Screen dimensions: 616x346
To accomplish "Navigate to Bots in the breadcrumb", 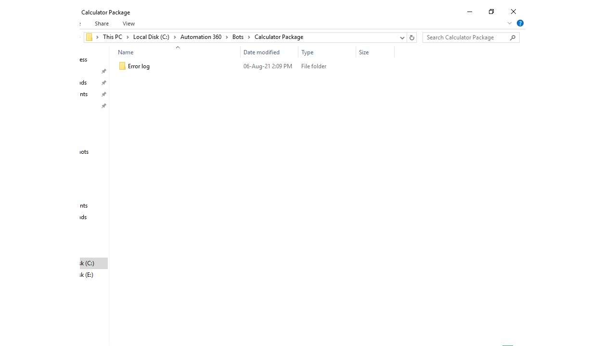I will (x=238, y=37).
